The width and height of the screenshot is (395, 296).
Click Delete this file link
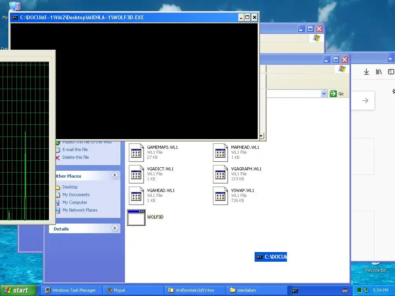76,157
